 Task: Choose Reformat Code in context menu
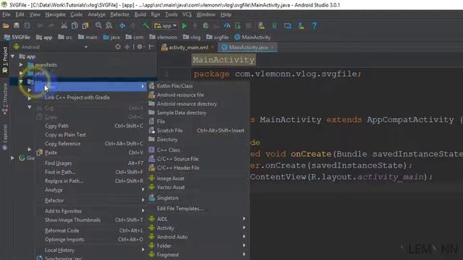(x=61, y=230)
